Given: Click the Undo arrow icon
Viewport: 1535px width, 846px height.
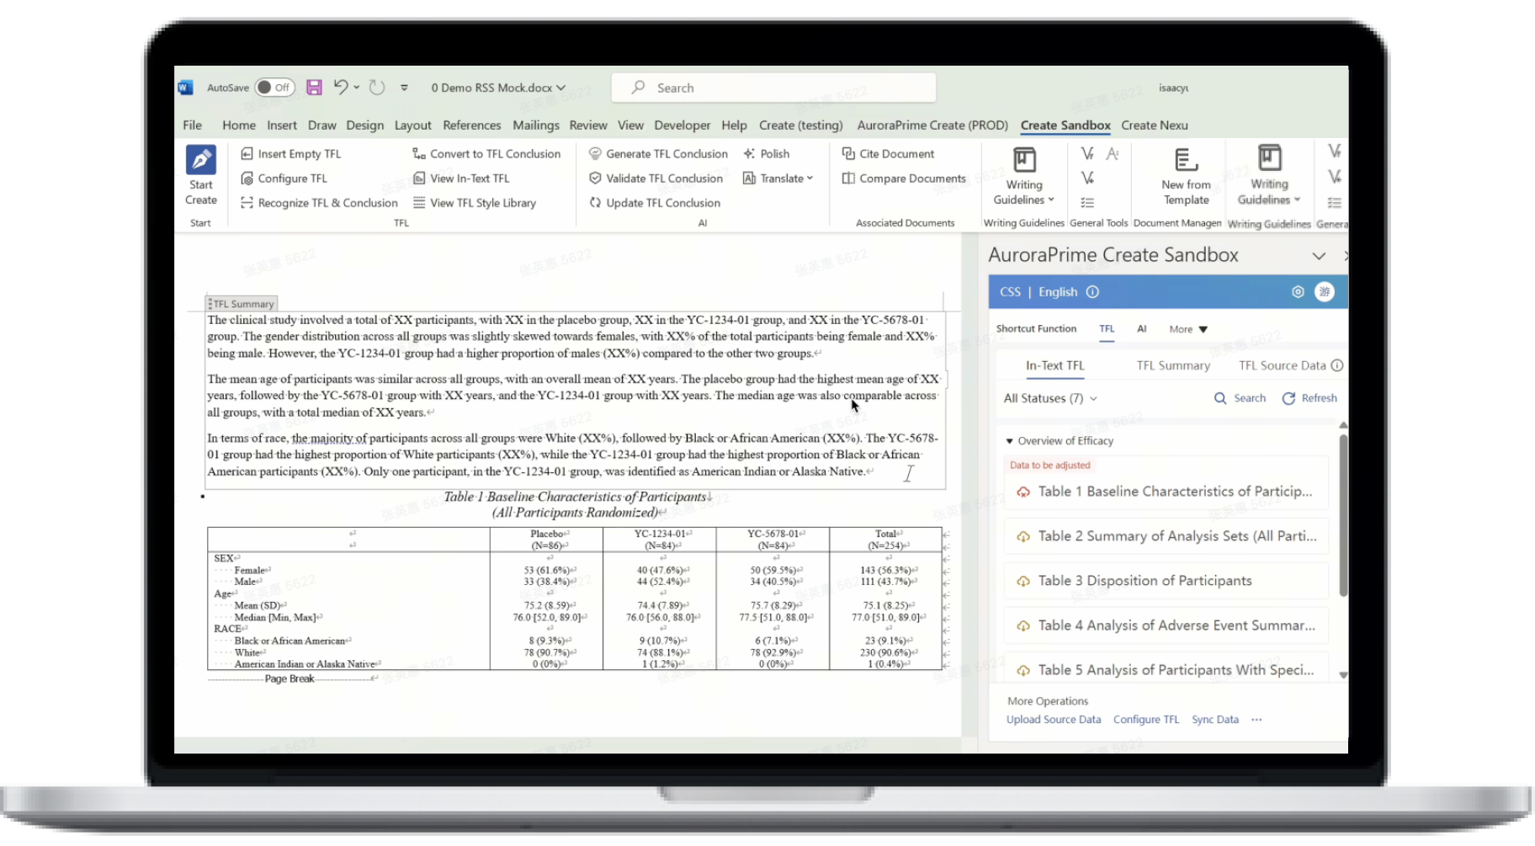Looking at the screenshot, I should (x=340, y=87).
